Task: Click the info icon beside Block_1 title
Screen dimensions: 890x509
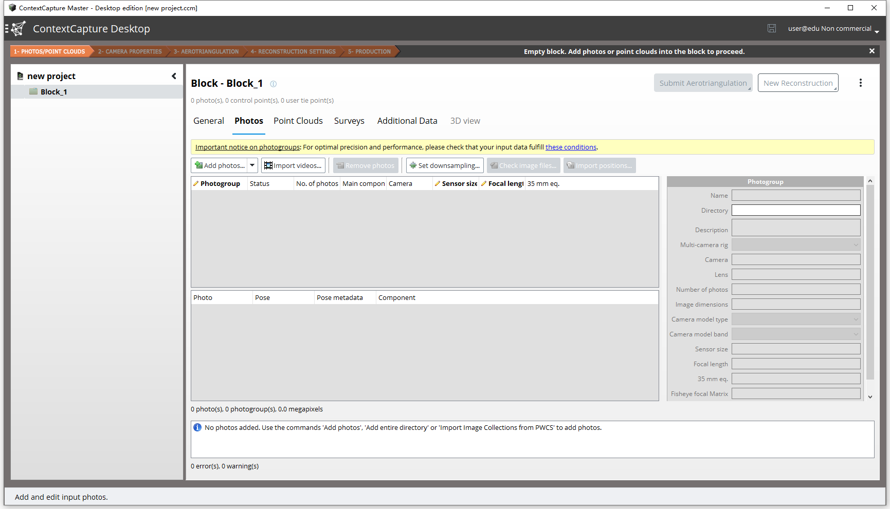Action: 274,84
